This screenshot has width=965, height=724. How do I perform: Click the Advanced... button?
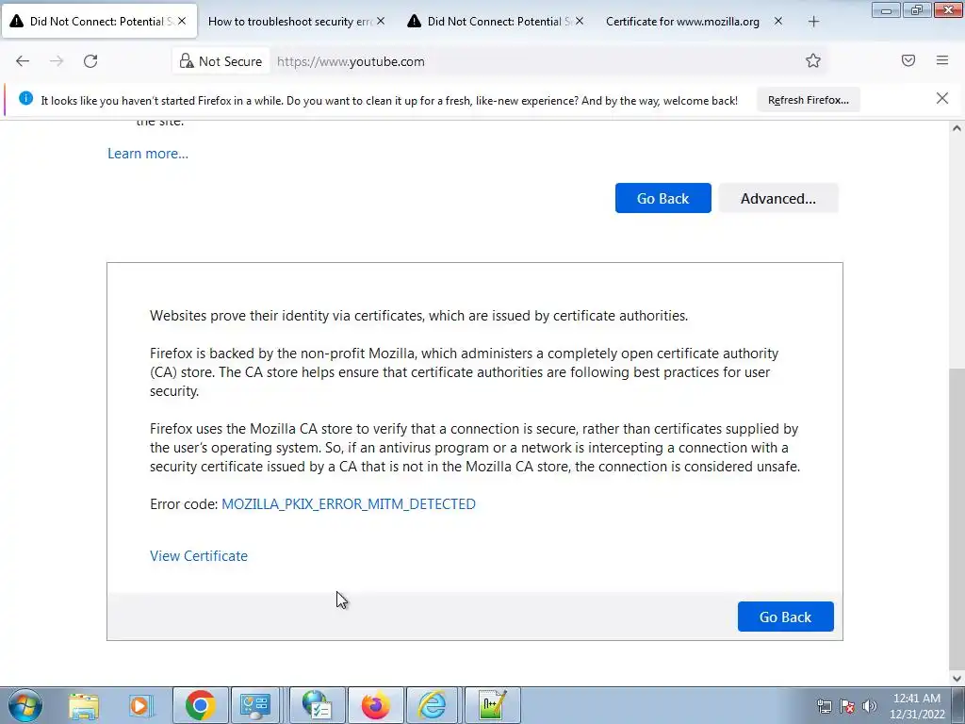[777, 198]
